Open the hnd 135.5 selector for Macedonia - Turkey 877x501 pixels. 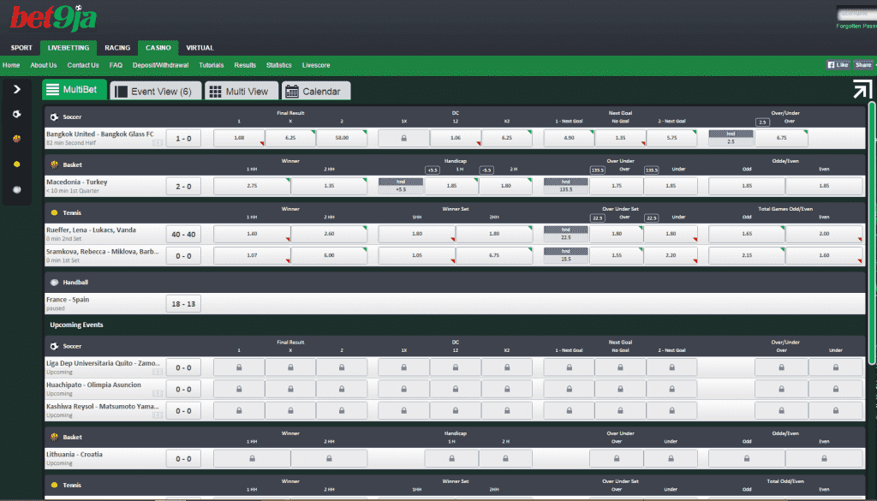pyautogui.click(x=566, y=186)
